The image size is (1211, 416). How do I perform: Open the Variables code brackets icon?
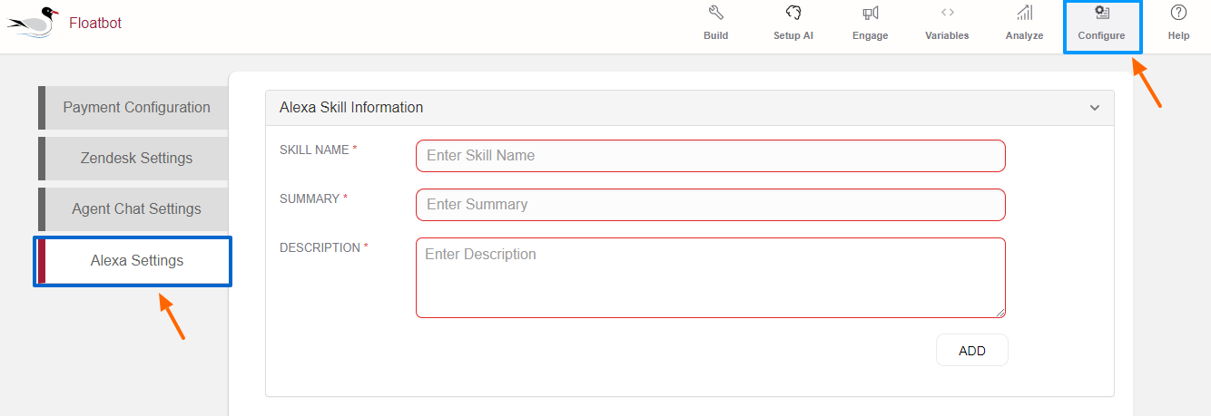(x=947, y=14)
